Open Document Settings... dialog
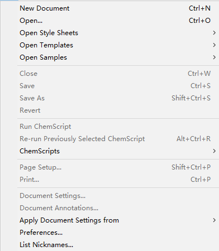This screenshot has height=251, width=219. point(118,196)
